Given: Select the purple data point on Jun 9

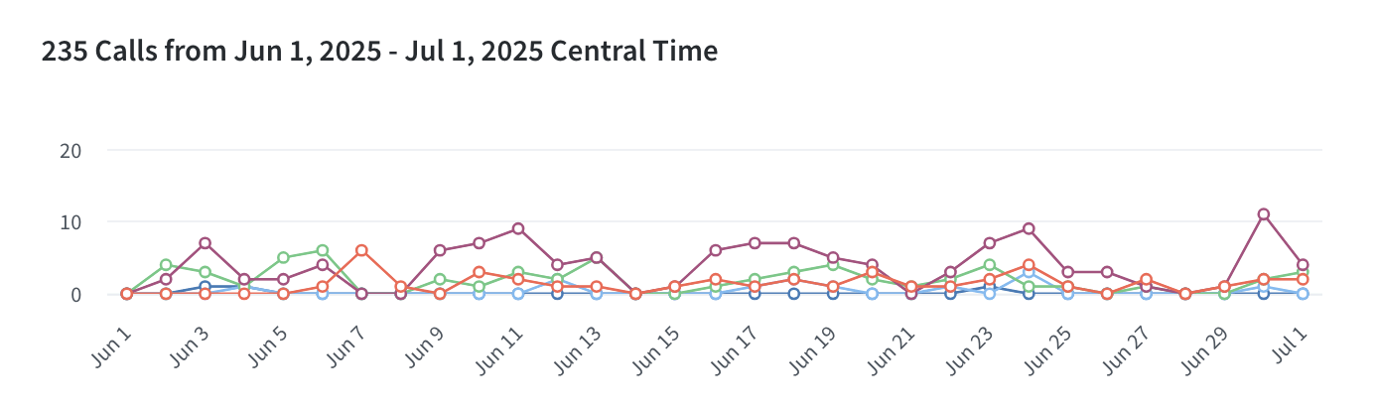Looking at the screenshot, I should (440, 250).
